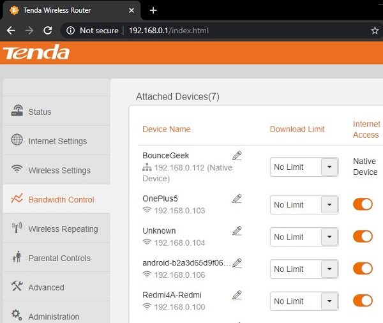The width and height of the screenshot is (383, 323).
Task: Click the Administration gear icon
Action: (17, 315)
